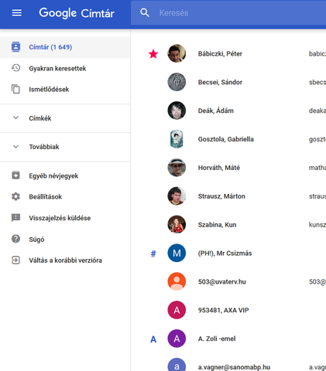Click the Váltás a korábbi verzióra icon

click(x=15, y=260)
